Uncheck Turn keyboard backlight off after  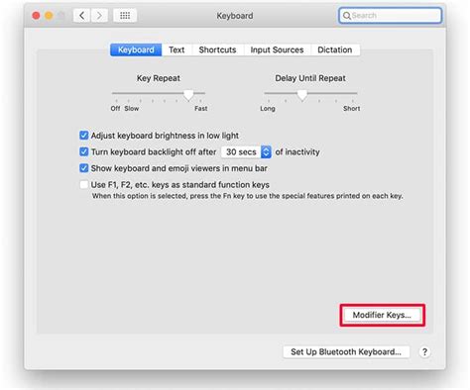(84, 151)
